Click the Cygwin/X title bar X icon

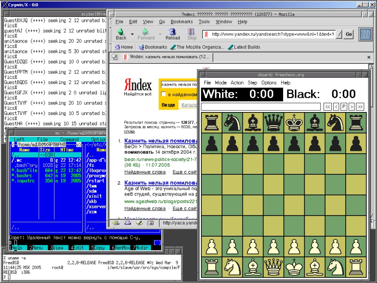(x=4, y=5)
